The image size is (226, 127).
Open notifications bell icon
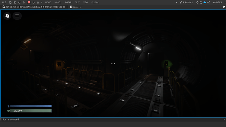tap(197, 2)
